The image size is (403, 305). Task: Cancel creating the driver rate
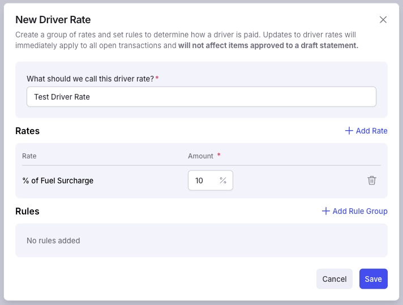click(x=334, y=279)
